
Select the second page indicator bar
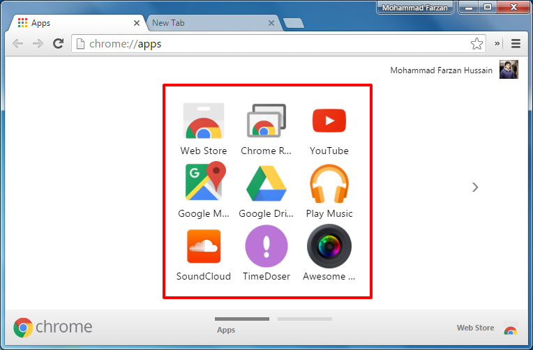(x=305, y=319)
